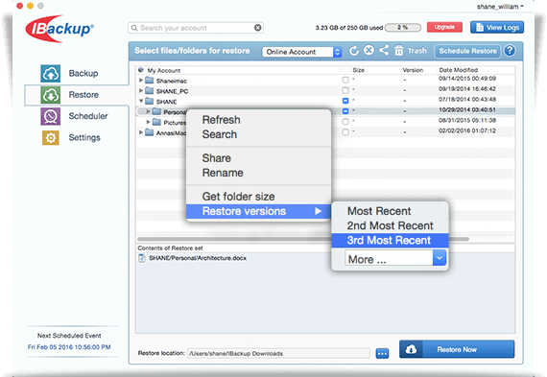Choose Get folder size menu entry
The width and height of the screenshot is (547, 377).
click(238, 197)
